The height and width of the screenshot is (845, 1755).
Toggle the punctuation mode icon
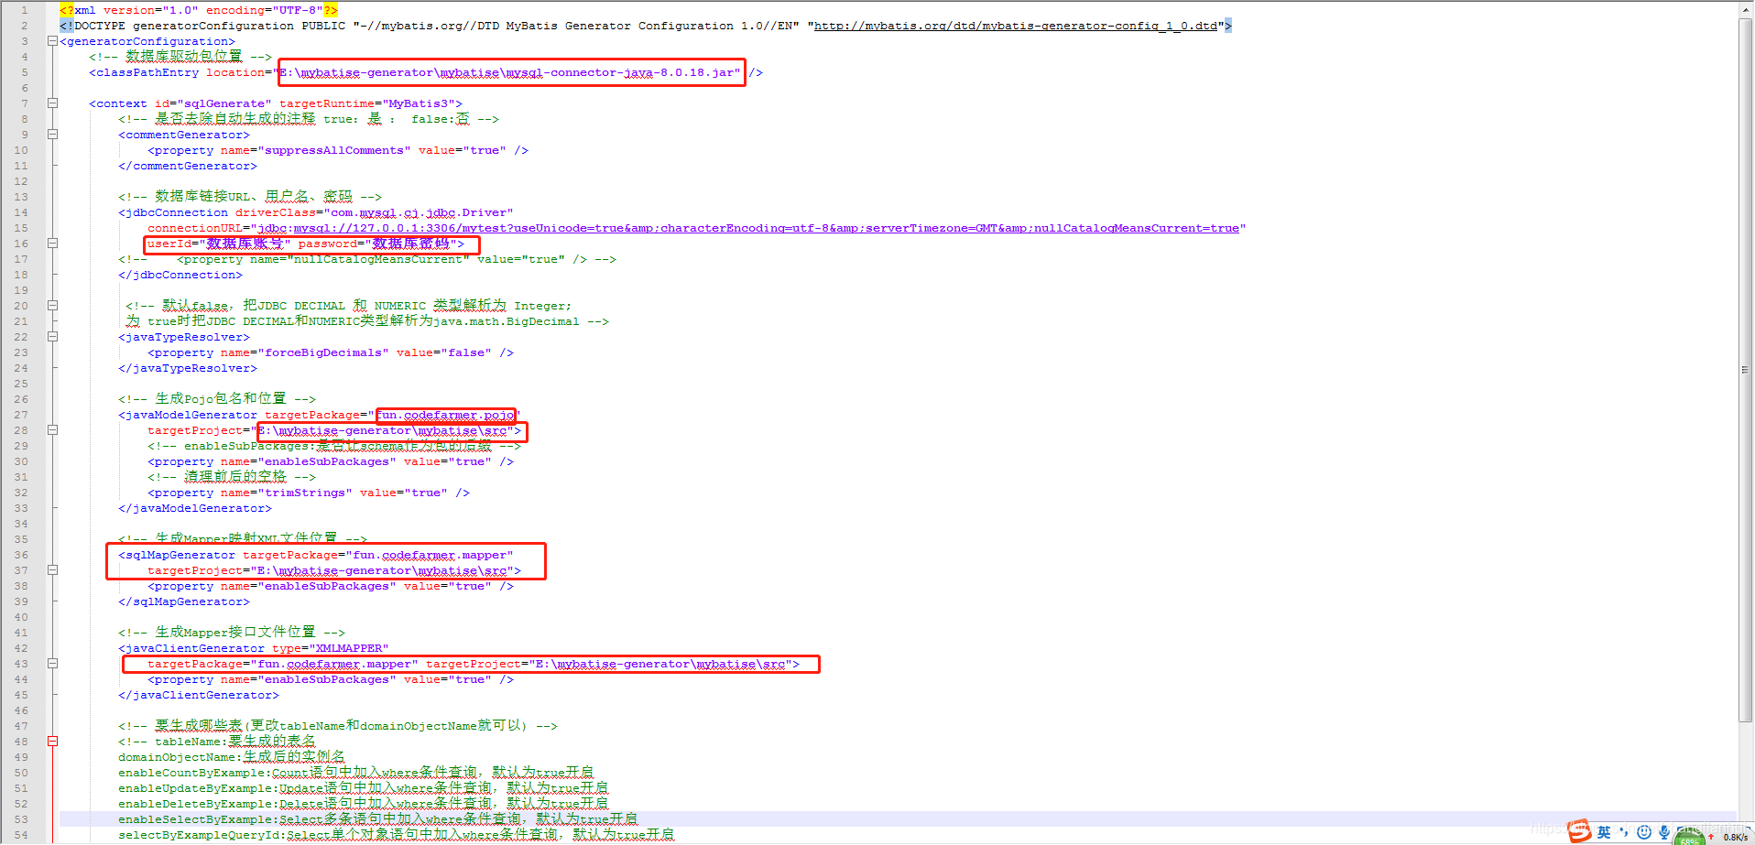[x=1624, y=832]
